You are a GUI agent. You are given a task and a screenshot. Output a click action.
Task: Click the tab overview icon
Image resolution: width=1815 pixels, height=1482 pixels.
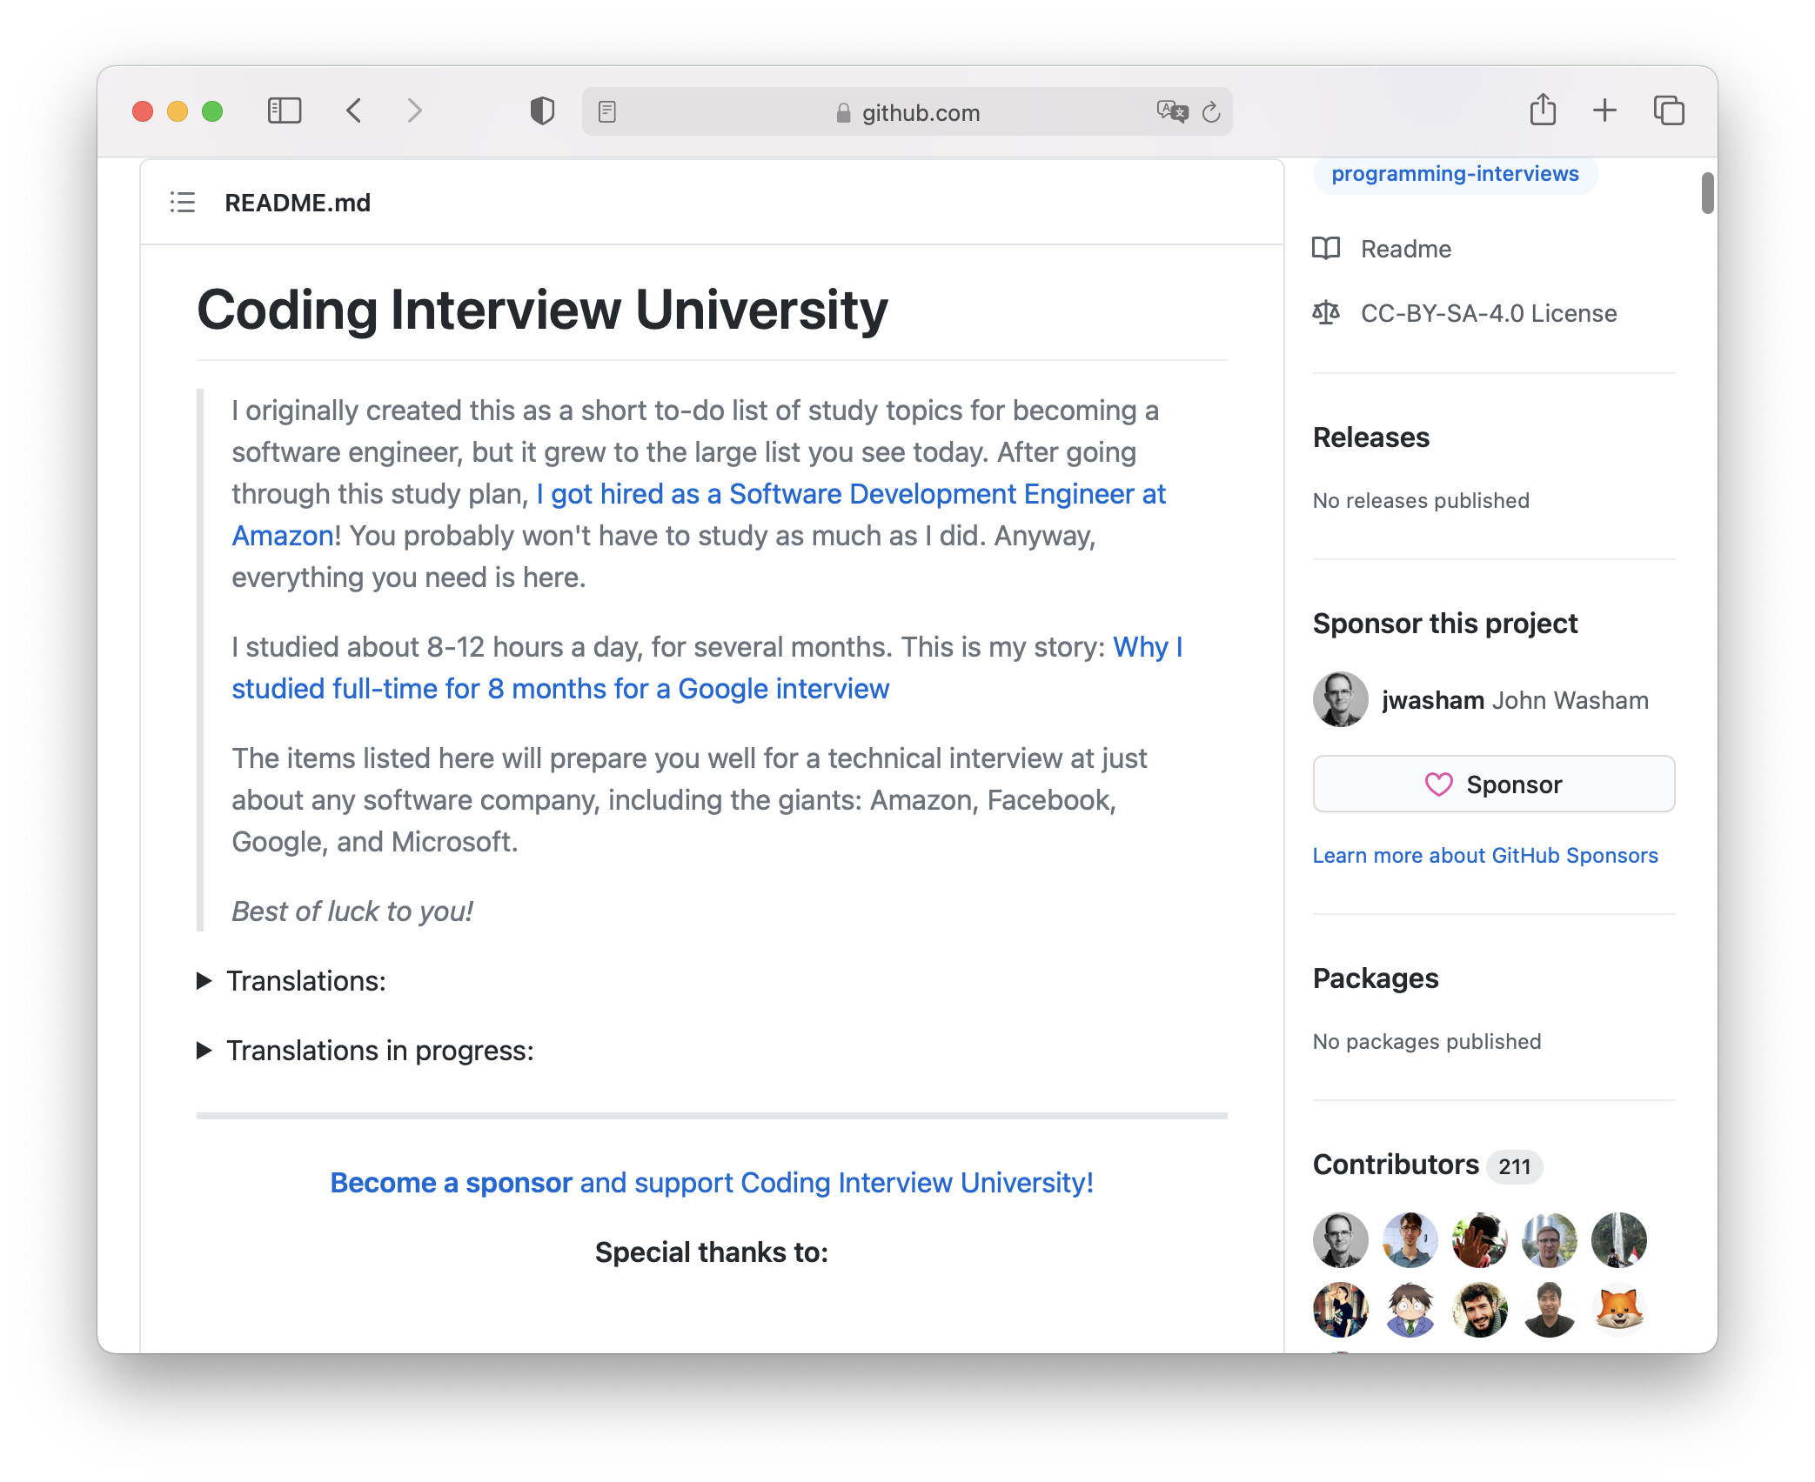coord(1669,110)
